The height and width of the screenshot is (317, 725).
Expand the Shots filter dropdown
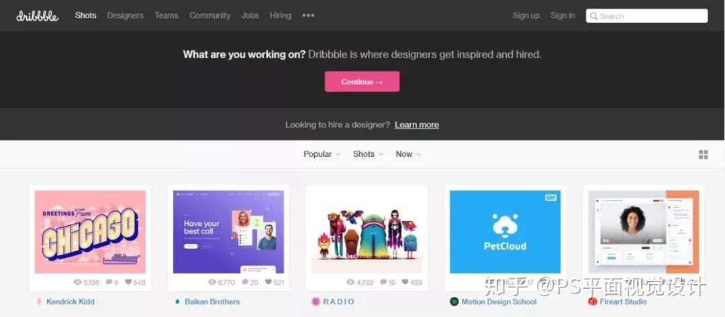[x=368, y=154]
